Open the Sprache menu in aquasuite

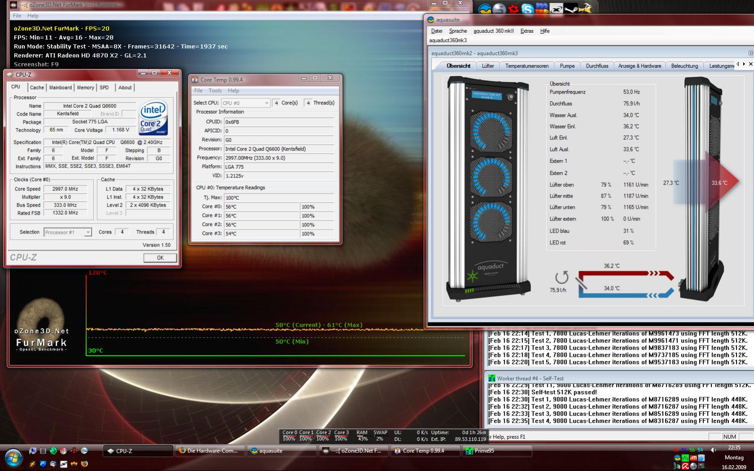[458, 31]
